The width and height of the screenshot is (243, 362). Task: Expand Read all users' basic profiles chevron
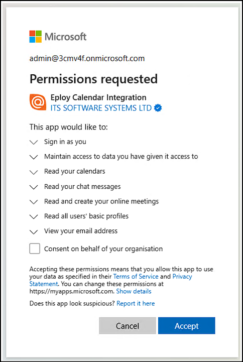click(x=34, y=217)
